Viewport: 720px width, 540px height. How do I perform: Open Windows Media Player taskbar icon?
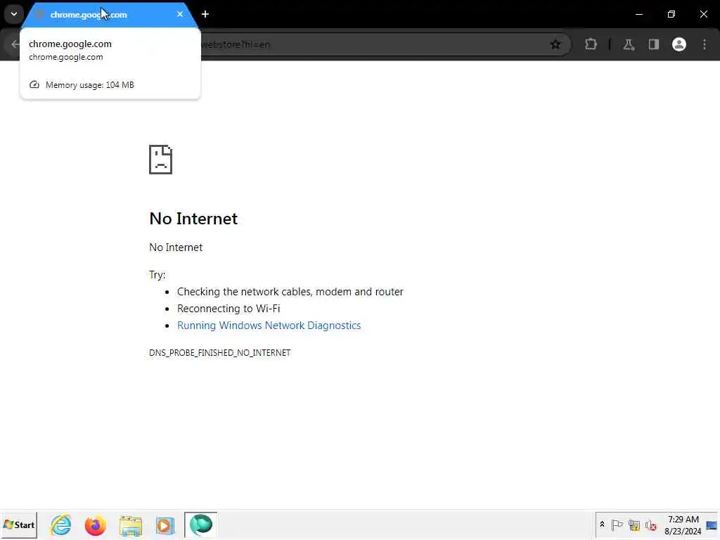tap(165, 525)
